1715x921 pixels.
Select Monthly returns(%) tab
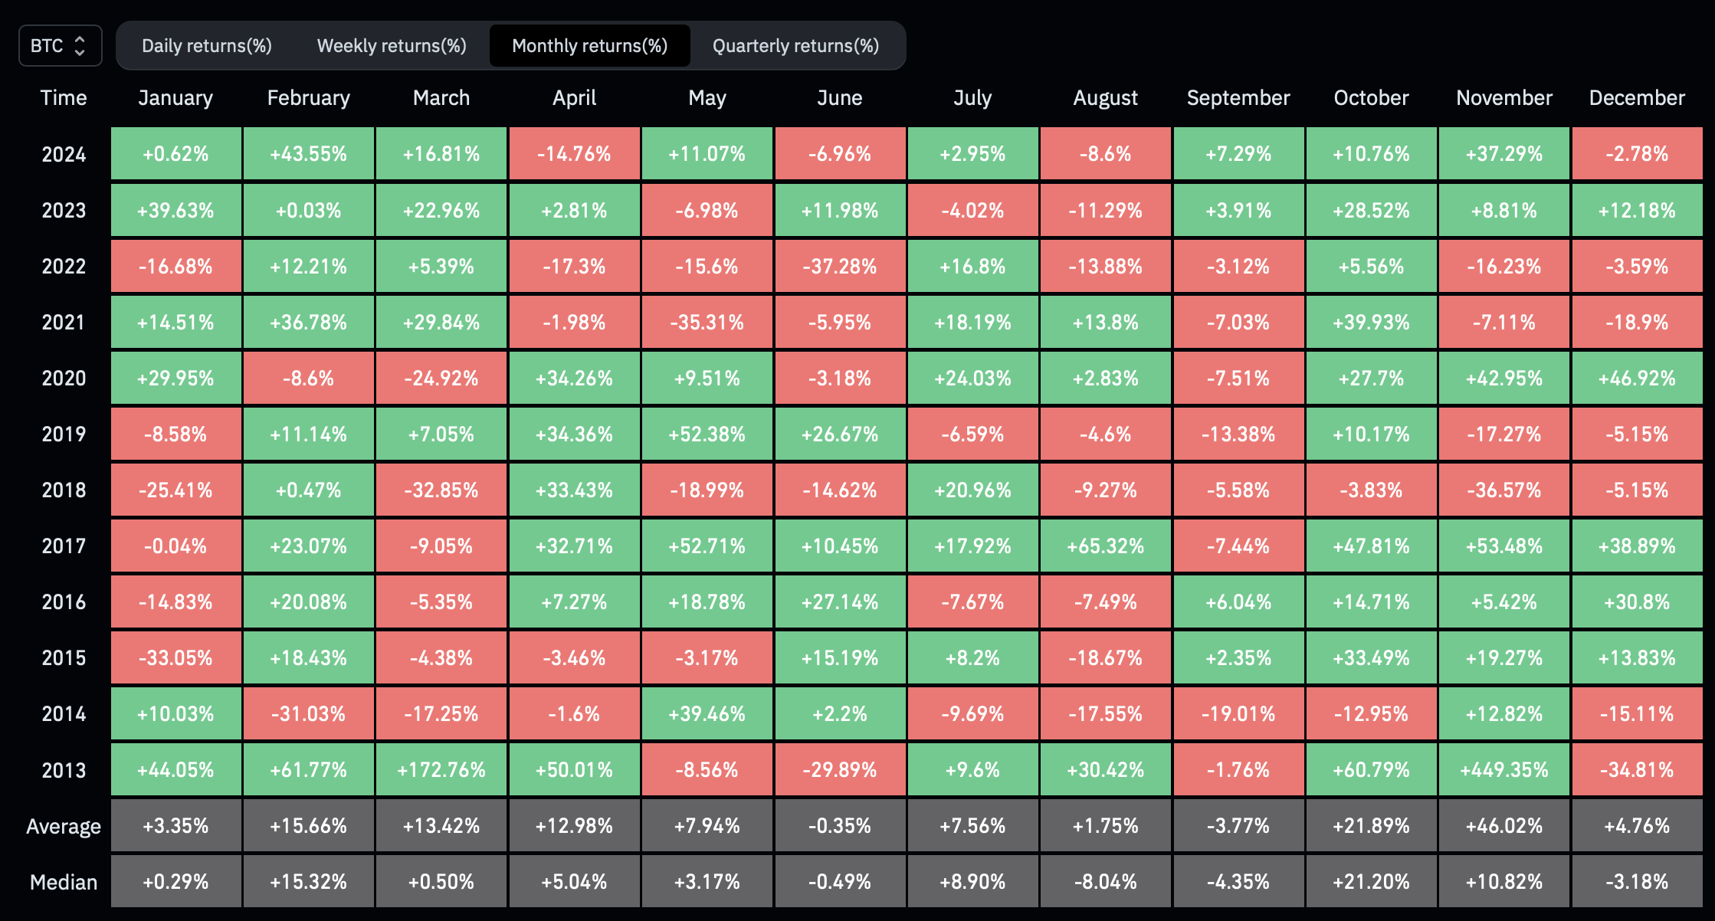591,45
